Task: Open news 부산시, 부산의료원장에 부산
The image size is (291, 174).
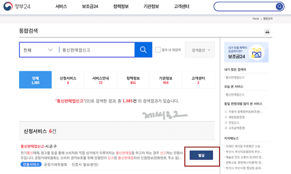Action: (244, 152)
